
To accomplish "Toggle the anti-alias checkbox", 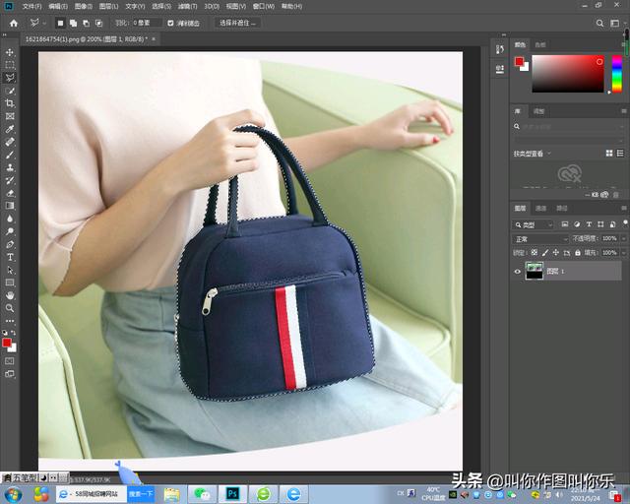I will coord(170,22).
